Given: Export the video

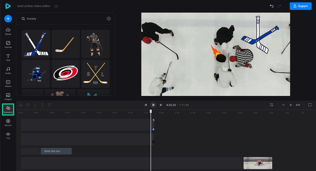Looking at the screenshot, I should [x=301, y=6].
